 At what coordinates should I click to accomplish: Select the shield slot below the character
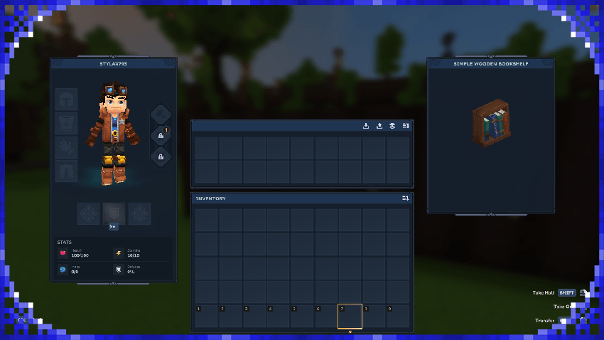(x=114, y=213)
